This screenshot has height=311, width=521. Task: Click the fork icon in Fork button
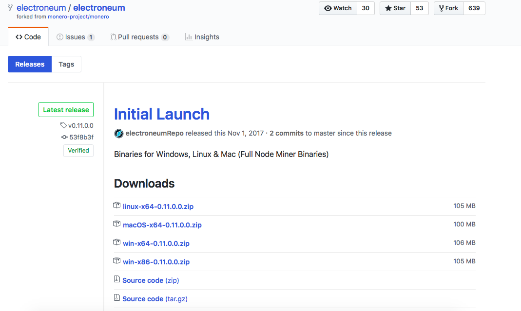[441, 8]
